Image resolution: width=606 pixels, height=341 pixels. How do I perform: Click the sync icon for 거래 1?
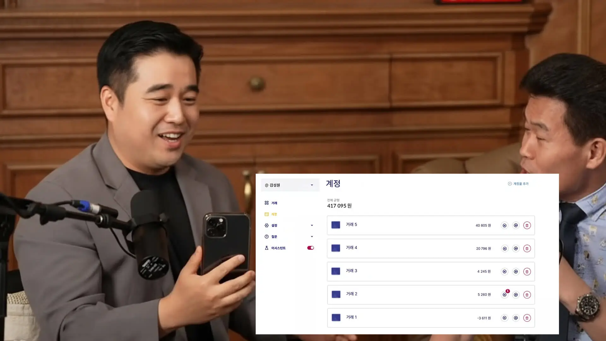tap(516, 318)
